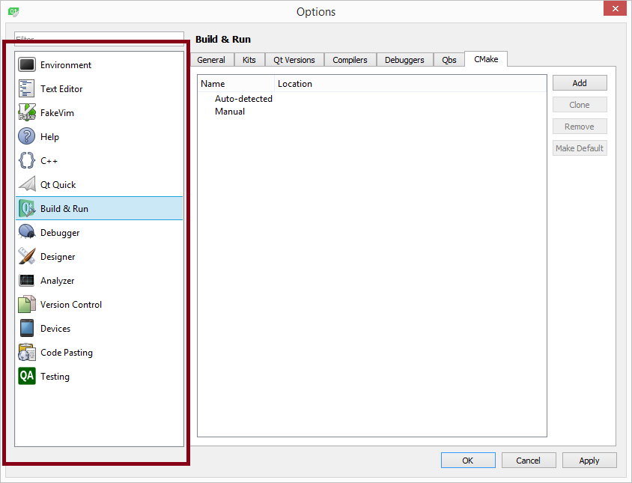Select the Designer brush and ruler icon
Screen dimensions: 632x483
27,257
